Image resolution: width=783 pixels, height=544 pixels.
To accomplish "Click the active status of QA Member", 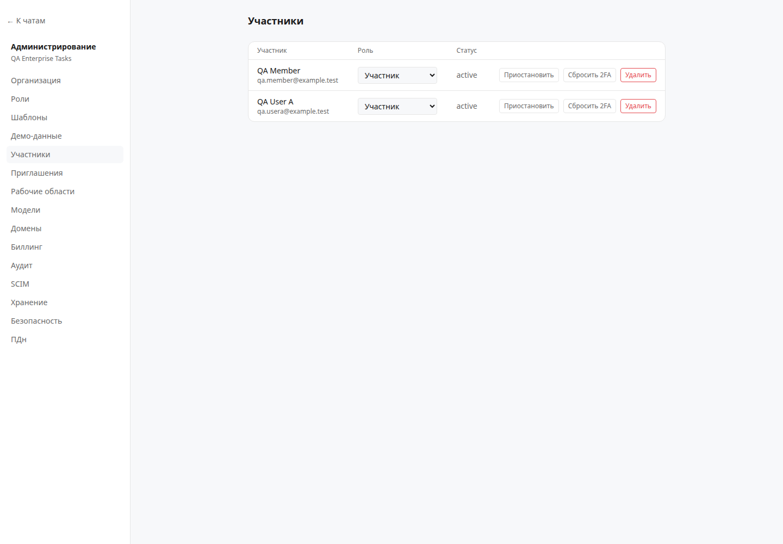I will pyautogui.click(x=467, y=75).
